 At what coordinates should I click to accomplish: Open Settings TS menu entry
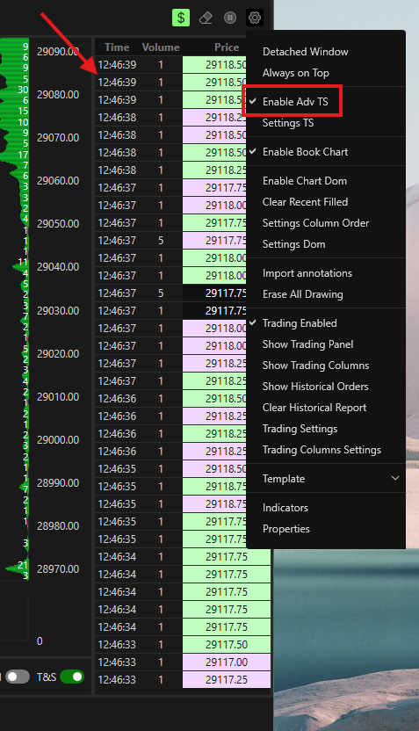[288, 123]
